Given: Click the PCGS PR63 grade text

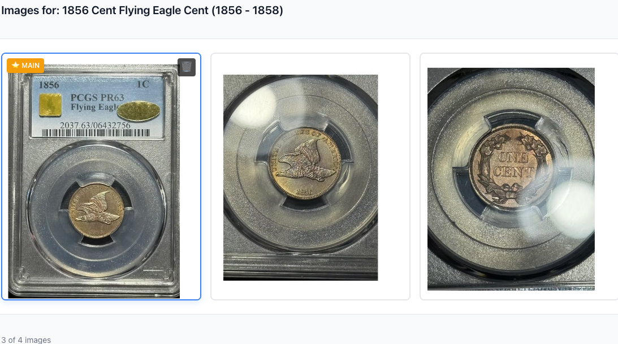Looking at the screenshot, I should (97, 97).
